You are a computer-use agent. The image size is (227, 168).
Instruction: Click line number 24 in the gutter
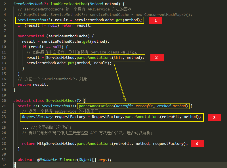tap(4, 122)
